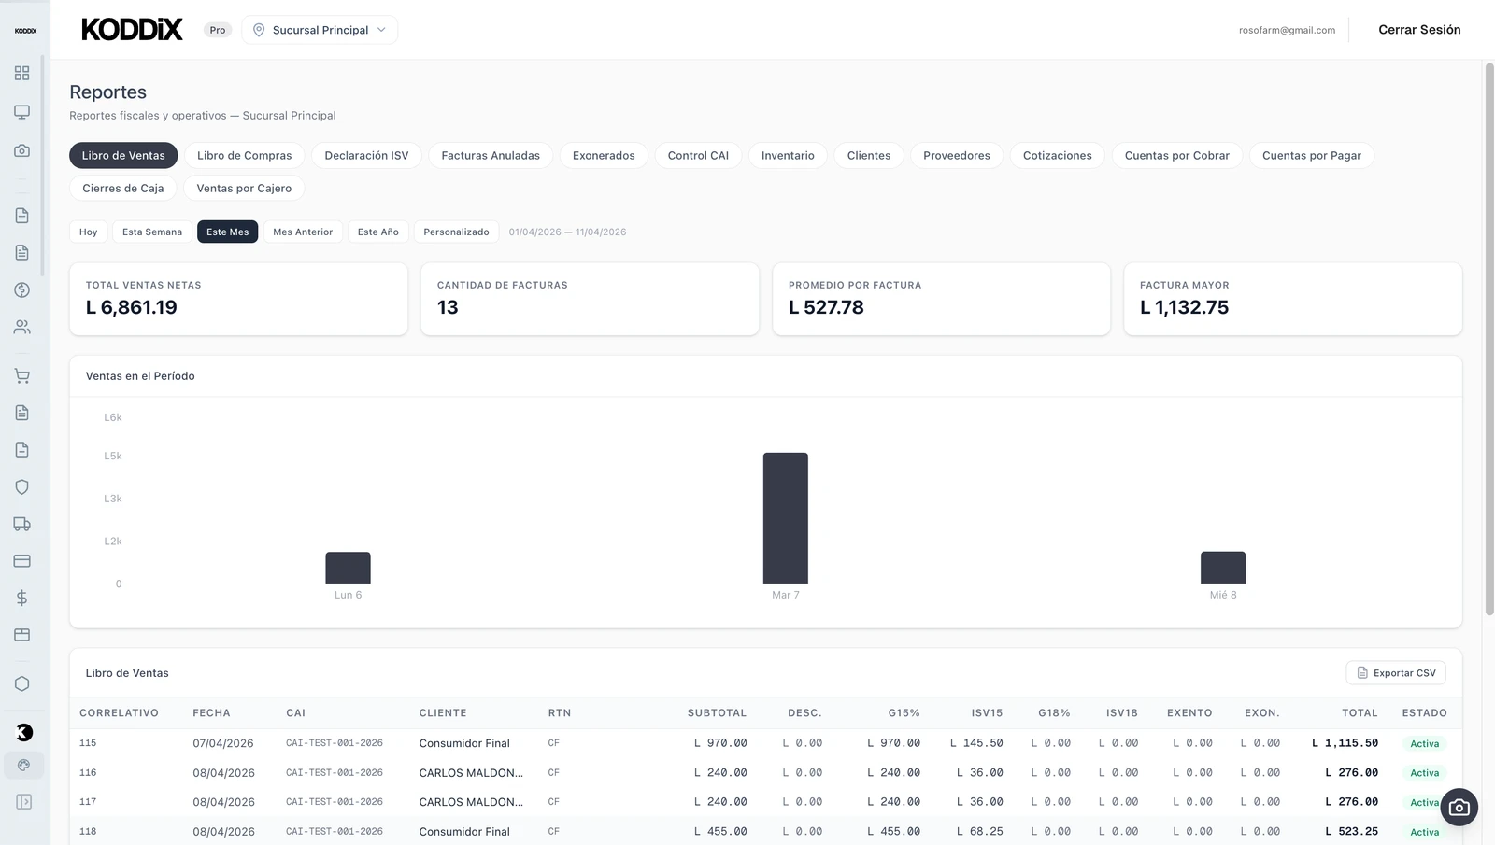Click the dollar sign sidebar icon

[x=21, y=598]
